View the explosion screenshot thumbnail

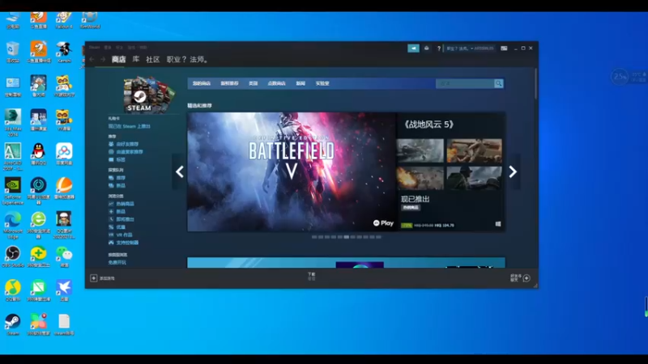click(x=420, y=178)
